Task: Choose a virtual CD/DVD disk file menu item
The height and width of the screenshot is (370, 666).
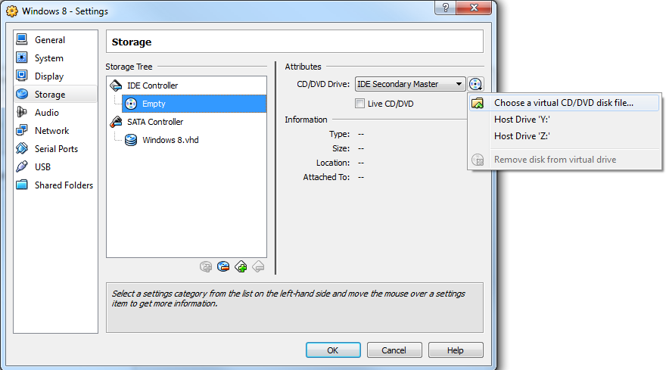Action: click(x=563, y=103)
